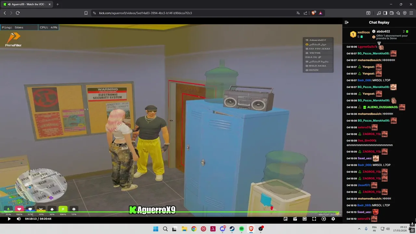
Task: Open taskbar Search
Action: click(x=165, y=229)
